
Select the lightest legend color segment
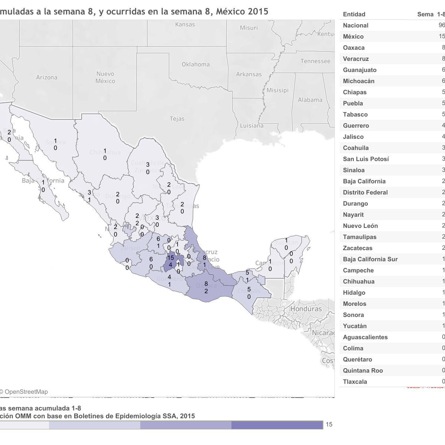tap(24, 425)
